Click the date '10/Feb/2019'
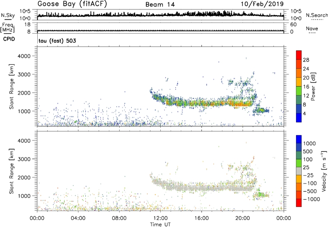 tap(262, 4)
